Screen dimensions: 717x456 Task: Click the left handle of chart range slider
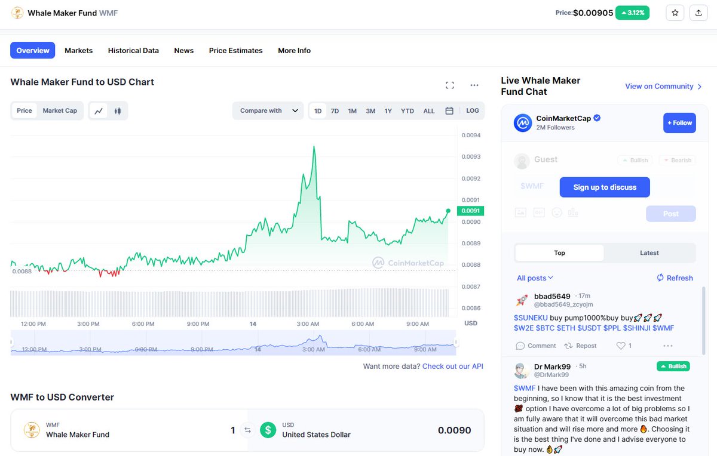pos(11,343)
